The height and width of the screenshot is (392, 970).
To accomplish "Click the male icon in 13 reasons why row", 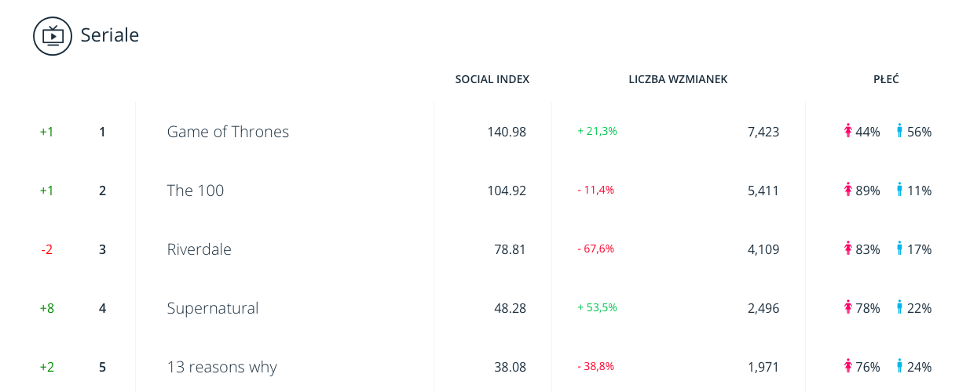I will click(899, 366).
